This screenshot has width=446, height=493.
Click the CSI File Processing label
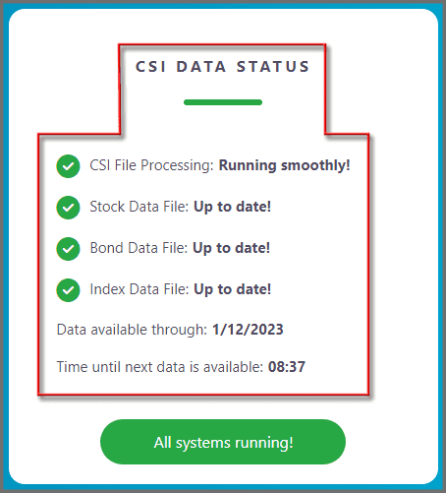[x=152, y=165]
